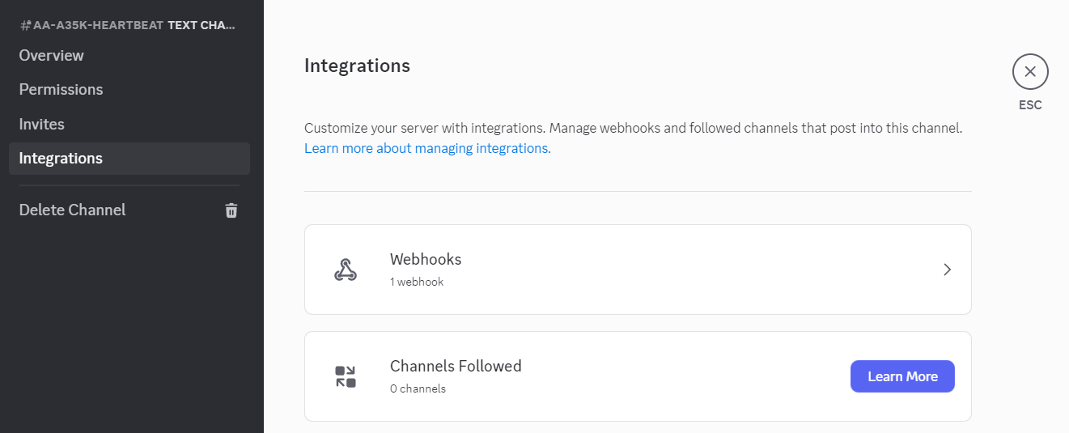Click the ESC label under the close button
This screenshot has width=1069, height=433.
pos(1030,105)
